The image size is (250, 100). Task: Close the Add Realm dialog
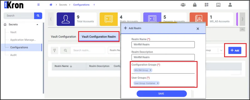(x=198, y=29)
